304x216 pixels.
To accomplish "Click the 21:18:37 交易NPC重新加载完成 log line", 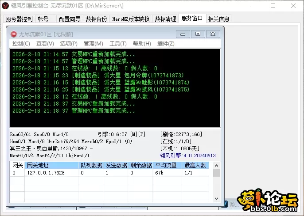I will pyautogui.click(x=74, y=103).
